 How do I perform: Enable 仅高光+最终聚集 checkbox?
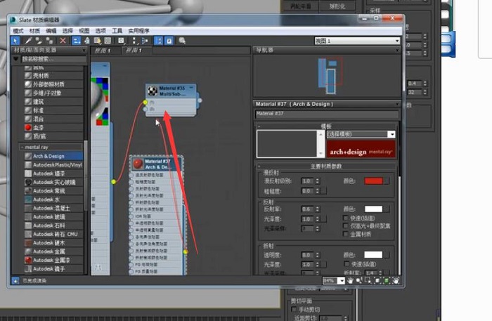346,225
